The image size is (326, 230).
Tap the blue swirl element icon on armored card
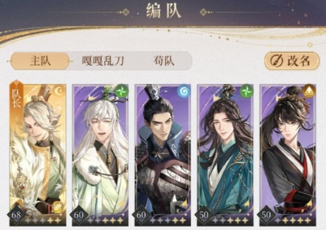tap(184, 91)
